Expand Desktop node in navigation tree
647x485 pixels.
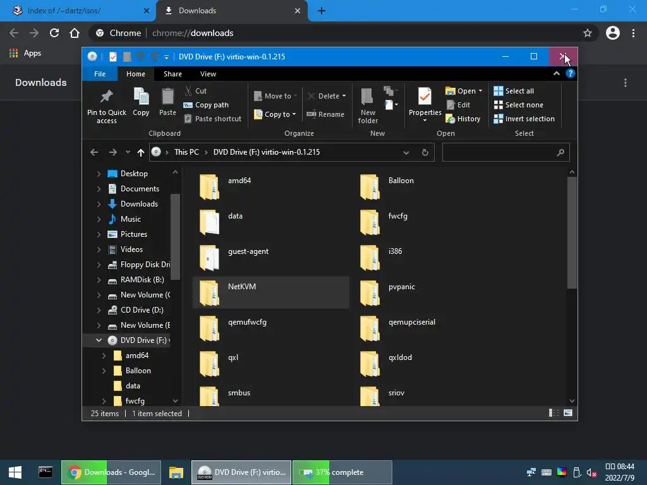point(99,174)
